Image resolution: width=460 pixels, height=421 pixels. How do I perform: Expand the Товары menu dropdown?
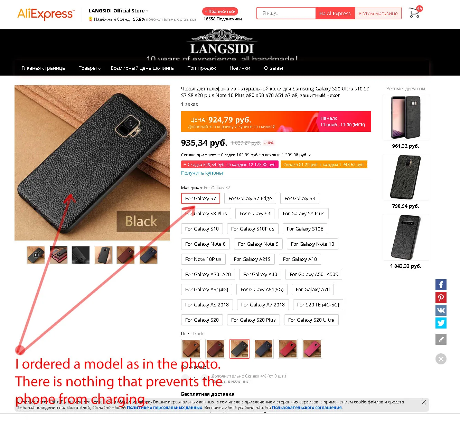point(90,68)
